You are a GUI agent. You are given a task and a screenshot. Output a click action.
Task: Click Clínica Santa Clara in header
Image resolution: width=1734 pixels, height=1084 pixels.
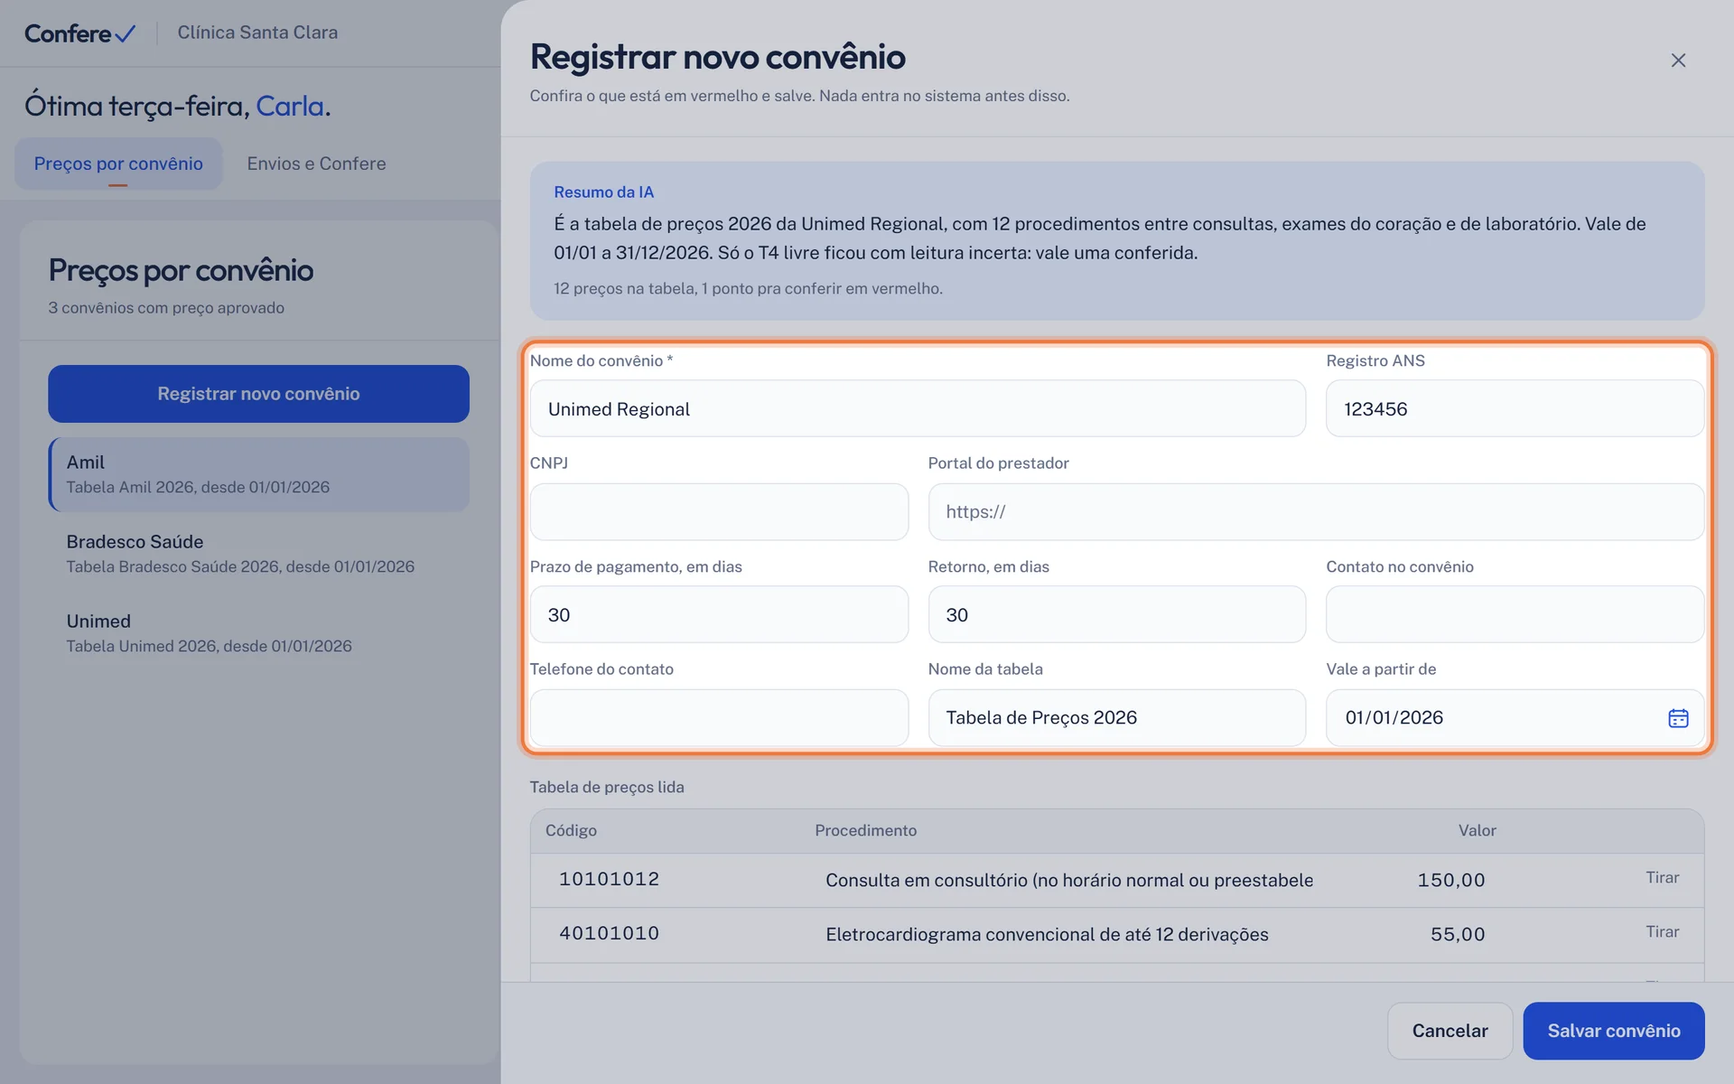[x=257, y=33]
